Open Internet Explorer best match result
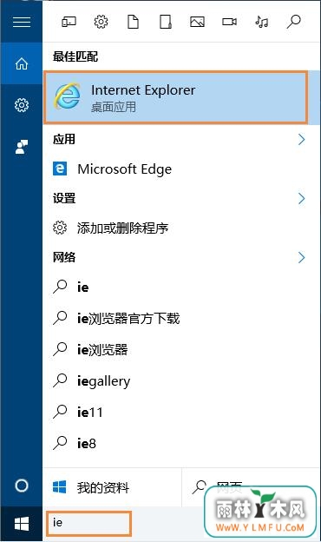The height and width of the screenshot is (542, 321). (x=176, y=97)
